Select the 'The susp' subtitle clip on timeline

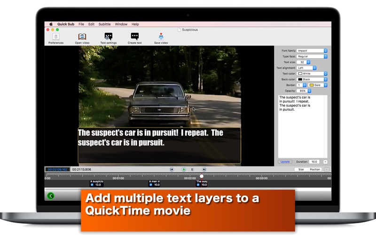[202, 183]
